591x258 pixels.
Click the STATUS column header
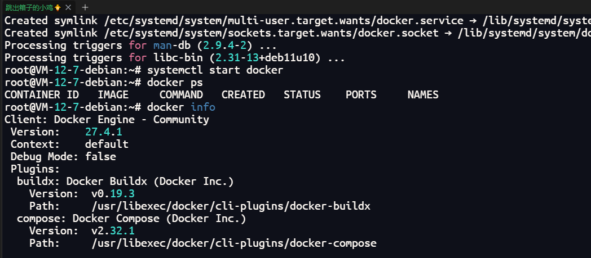click(302, 95)
